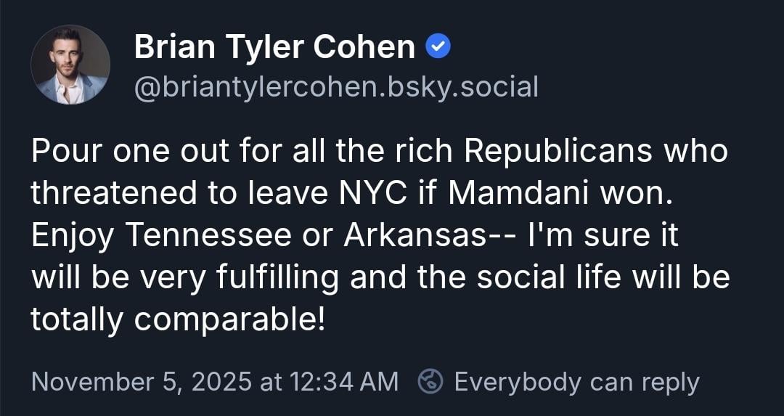Click the blue verified checkmark badge
Viewport: 784px width, 416px height.
coord(438,48)
